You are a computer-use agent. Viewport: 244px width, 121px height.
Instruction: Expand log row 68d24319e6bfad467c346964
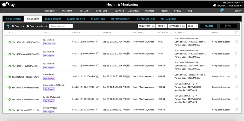click(7, 54)
